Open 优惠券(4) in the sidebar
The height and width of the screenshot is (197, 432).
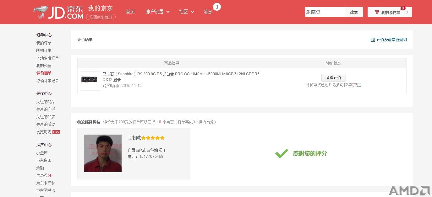[x=44, y=175]
